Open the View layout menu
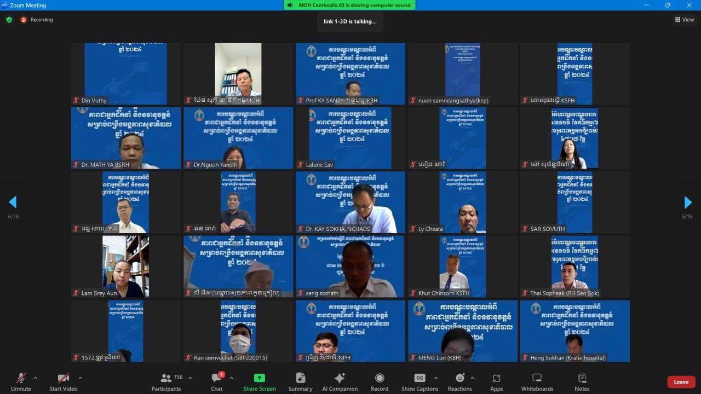 (685, 20)
